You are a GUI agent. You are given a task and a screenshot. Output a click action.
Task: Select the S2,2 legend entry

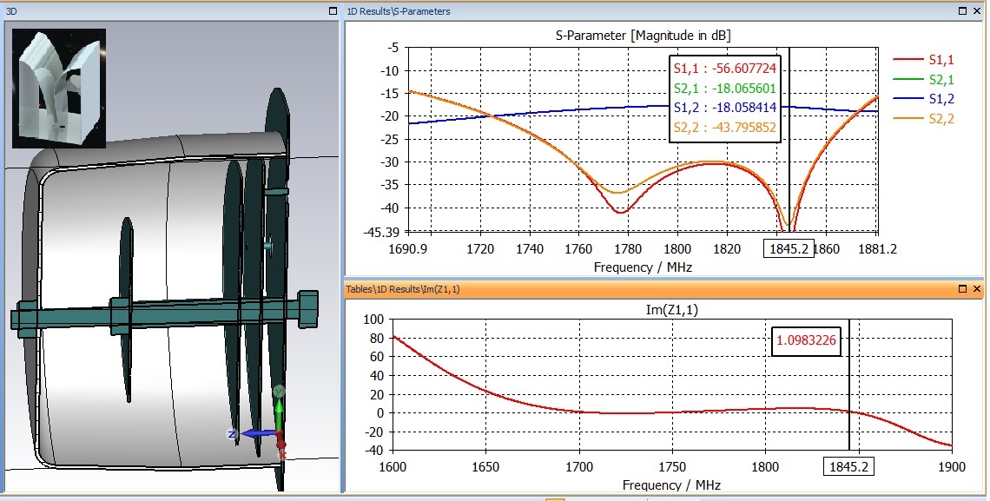(x=923, y=119)
